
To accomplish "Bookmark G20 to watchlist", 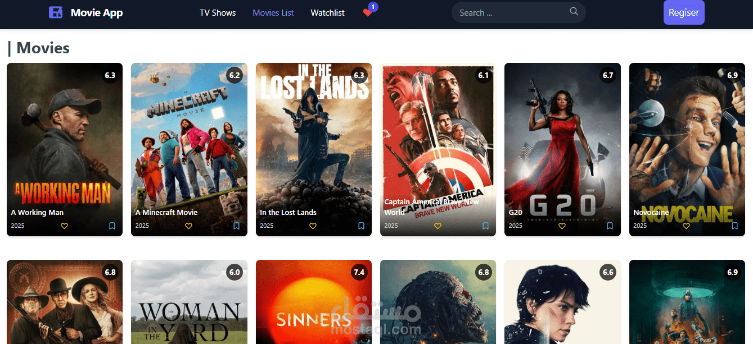I will coord(610,226).
